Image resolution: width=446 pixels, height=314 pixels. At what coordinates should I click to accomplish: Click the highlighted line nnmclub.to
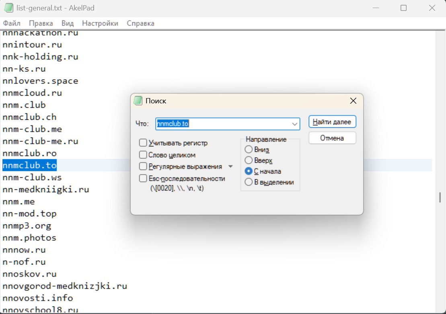(30, 165)
